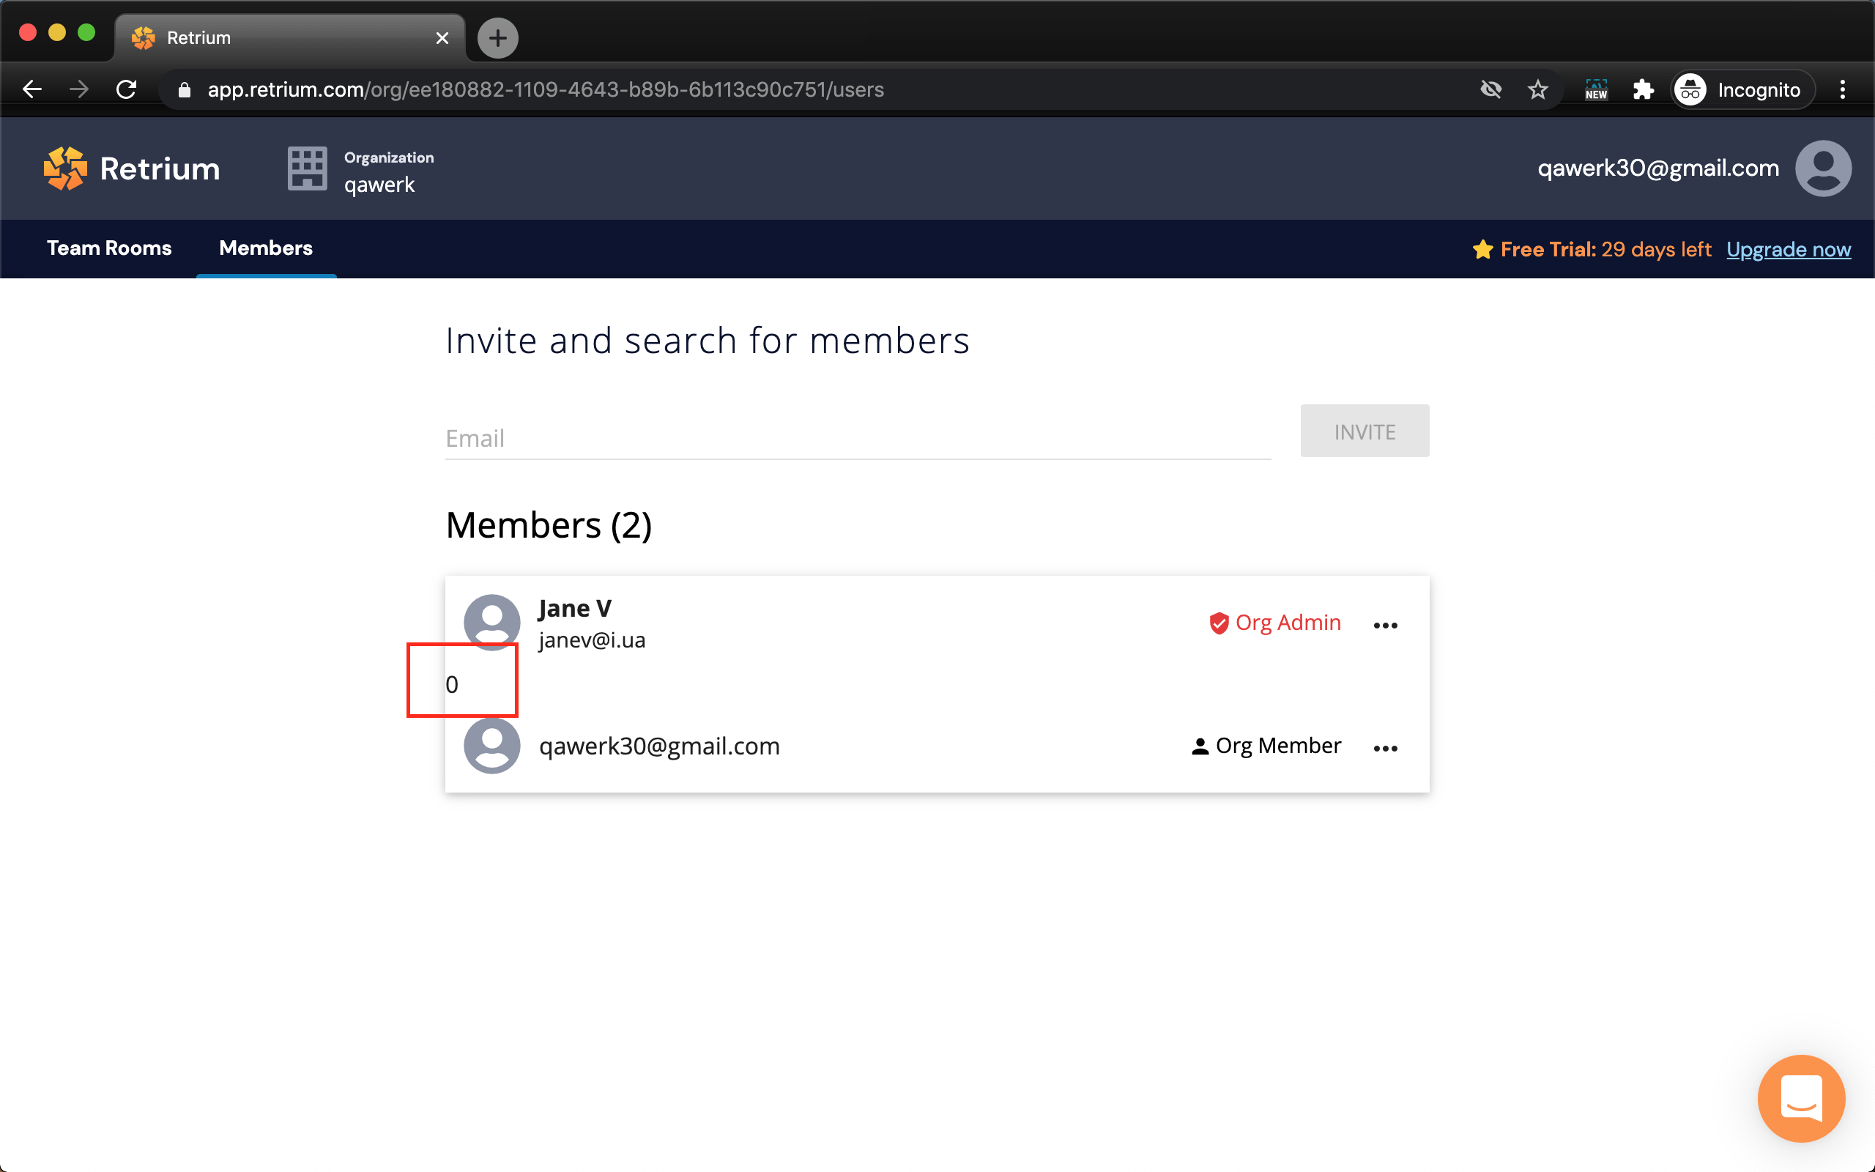Click the browser address bar URL
Viewport: 1875px width, 1172px height.
546,90
